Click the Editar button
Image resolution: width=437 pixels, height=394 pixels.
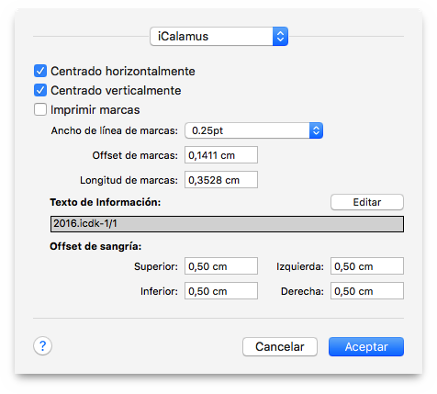coord(367,202)
